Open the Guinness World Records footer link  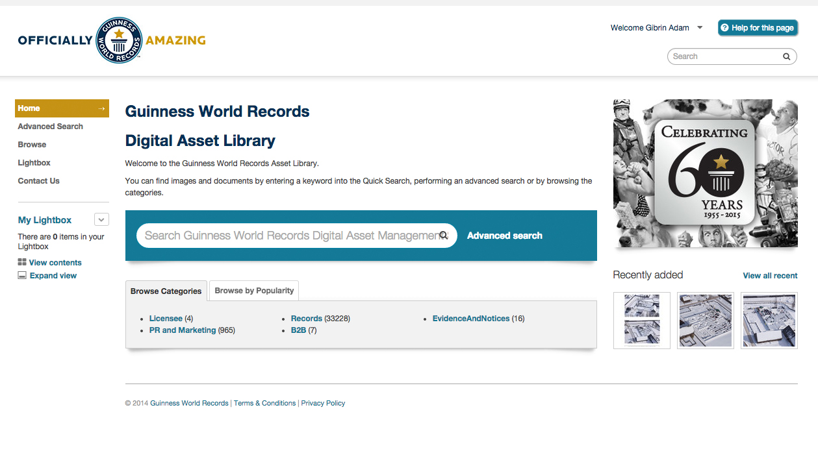pyautogui.click(x=189, y=403)
